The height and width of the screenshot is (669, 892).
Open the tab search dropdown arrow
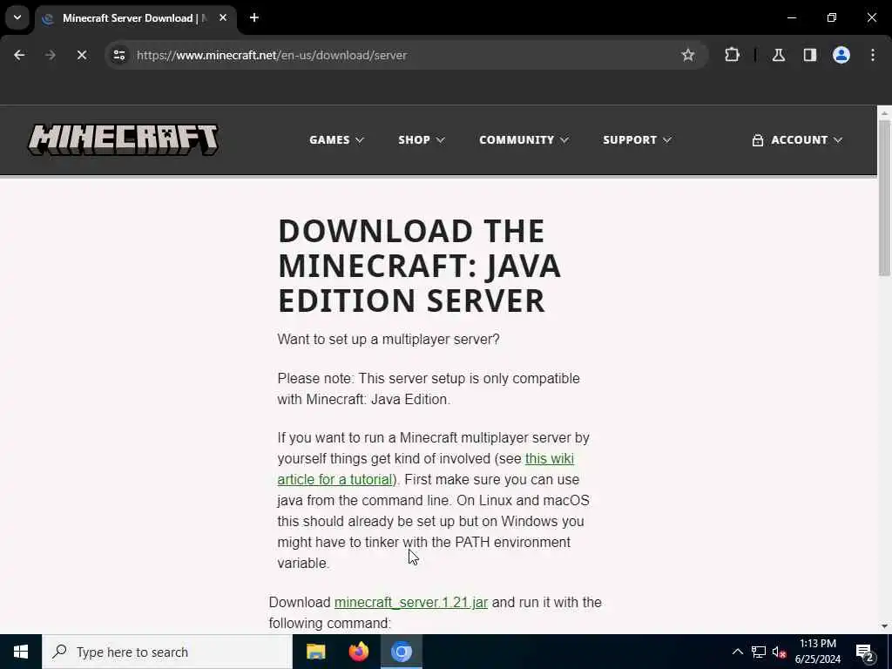pyautogui.click(x=17, y=17)
